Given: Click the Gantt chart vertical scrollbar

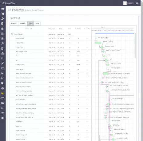Looking at the screenshot, I should point(135,45).
